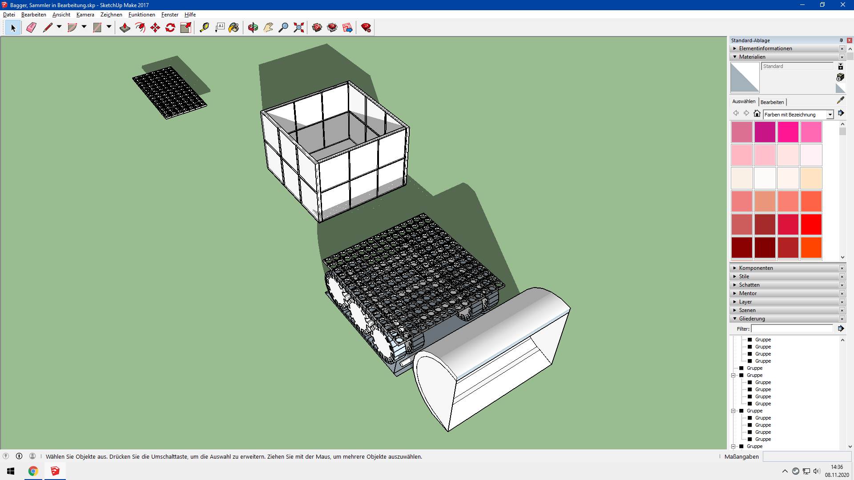Activate the Tape Measure tool
The width and height of the screenshot is (854, 480).
pyautogui.click(x=204, y=28)
